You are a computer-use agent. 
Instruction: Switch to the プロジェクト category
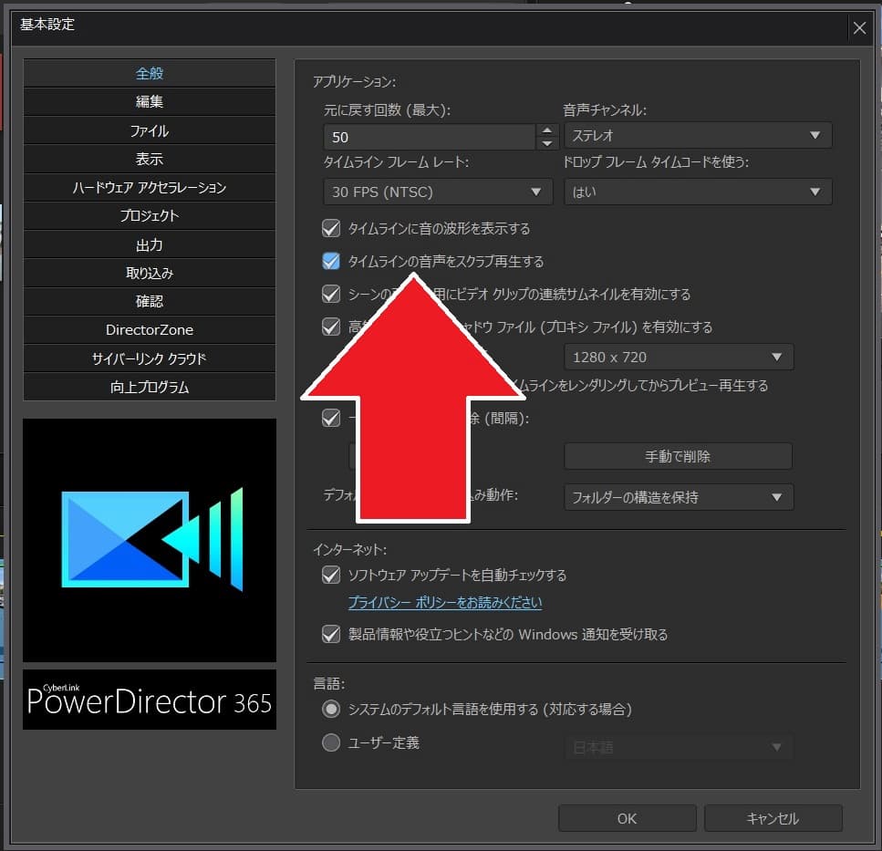pyautogui.click(x=149, y=216)
